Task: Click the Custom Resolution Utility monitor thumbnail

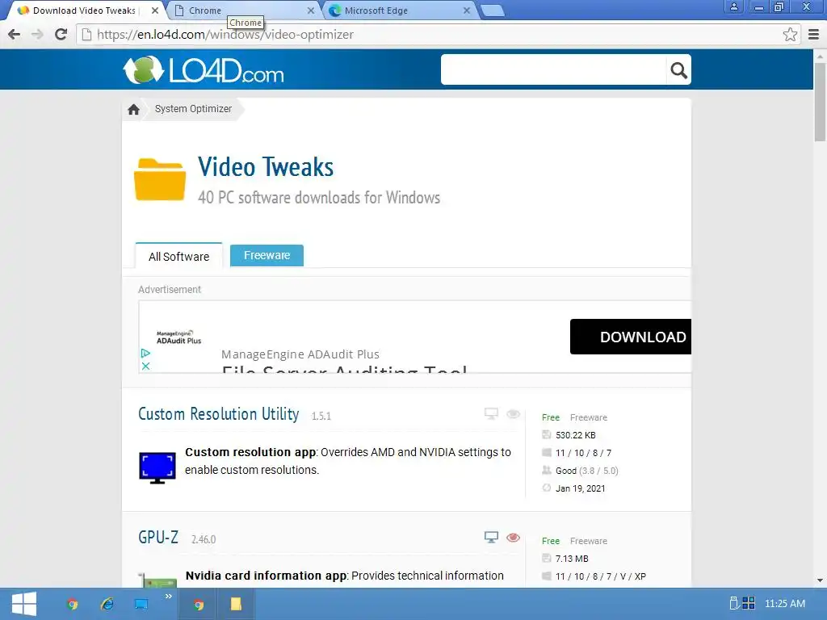Action: 157,467
